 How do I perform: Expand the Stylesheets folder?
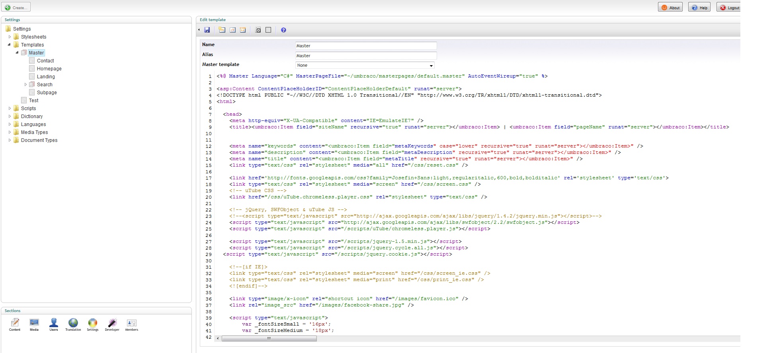10,37
